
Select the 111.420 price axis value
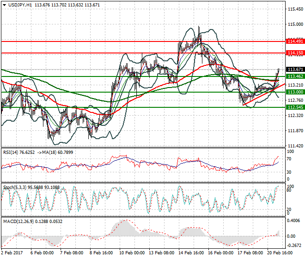point(295,146)
